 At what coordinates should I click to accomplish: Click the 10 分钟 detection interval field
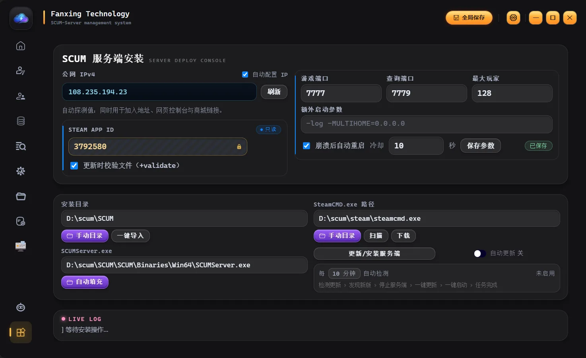(344, 274)
